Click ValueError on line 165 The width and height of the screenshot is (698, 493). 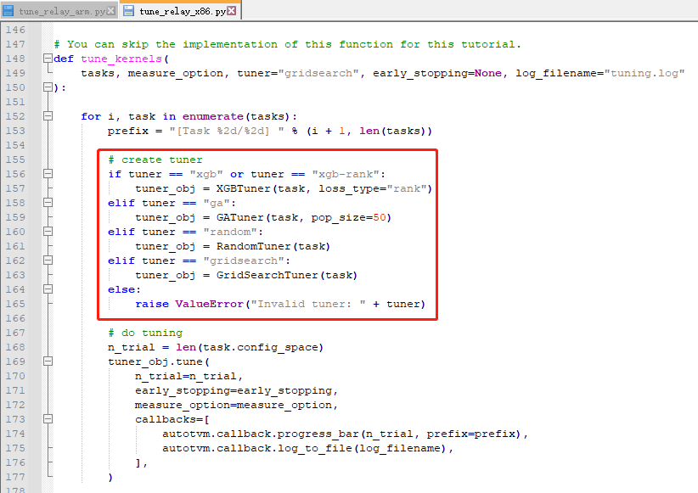209,304
